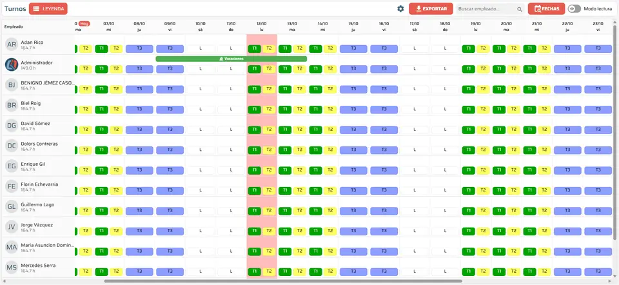Click the MS avatar for Mercedes Serra

(12, 268)
